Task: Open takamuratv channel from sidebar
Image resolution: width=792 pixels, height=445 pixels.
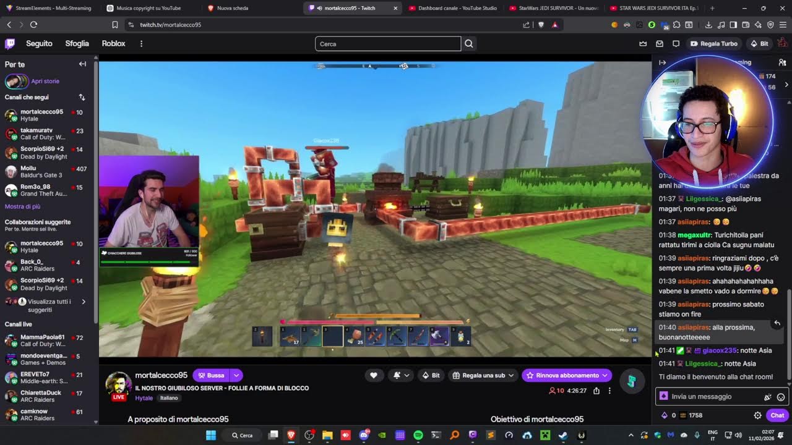Action: pos(46,134)
